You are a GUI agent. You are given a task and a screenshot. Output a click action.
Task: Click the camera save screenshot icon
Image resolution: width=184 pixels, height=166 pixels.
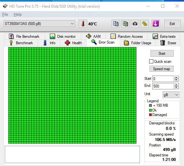point(135,24)
